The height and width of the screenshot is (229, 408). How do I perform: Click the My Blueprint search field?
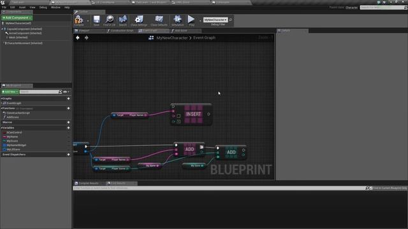click(39, 92)
